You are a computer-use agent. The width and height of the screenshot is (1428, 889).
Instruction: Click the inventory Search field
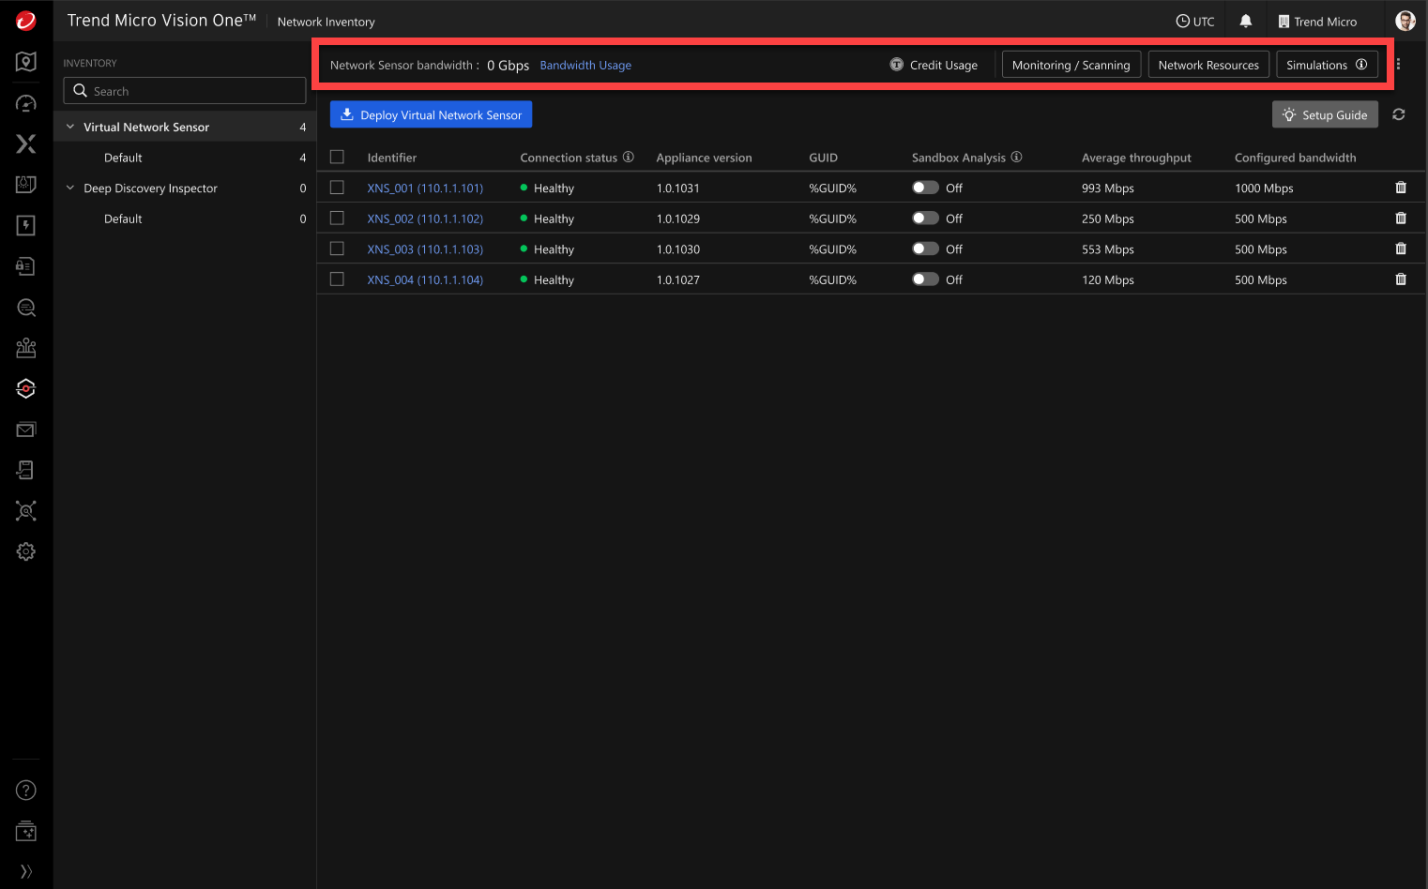tap(185, 91)
